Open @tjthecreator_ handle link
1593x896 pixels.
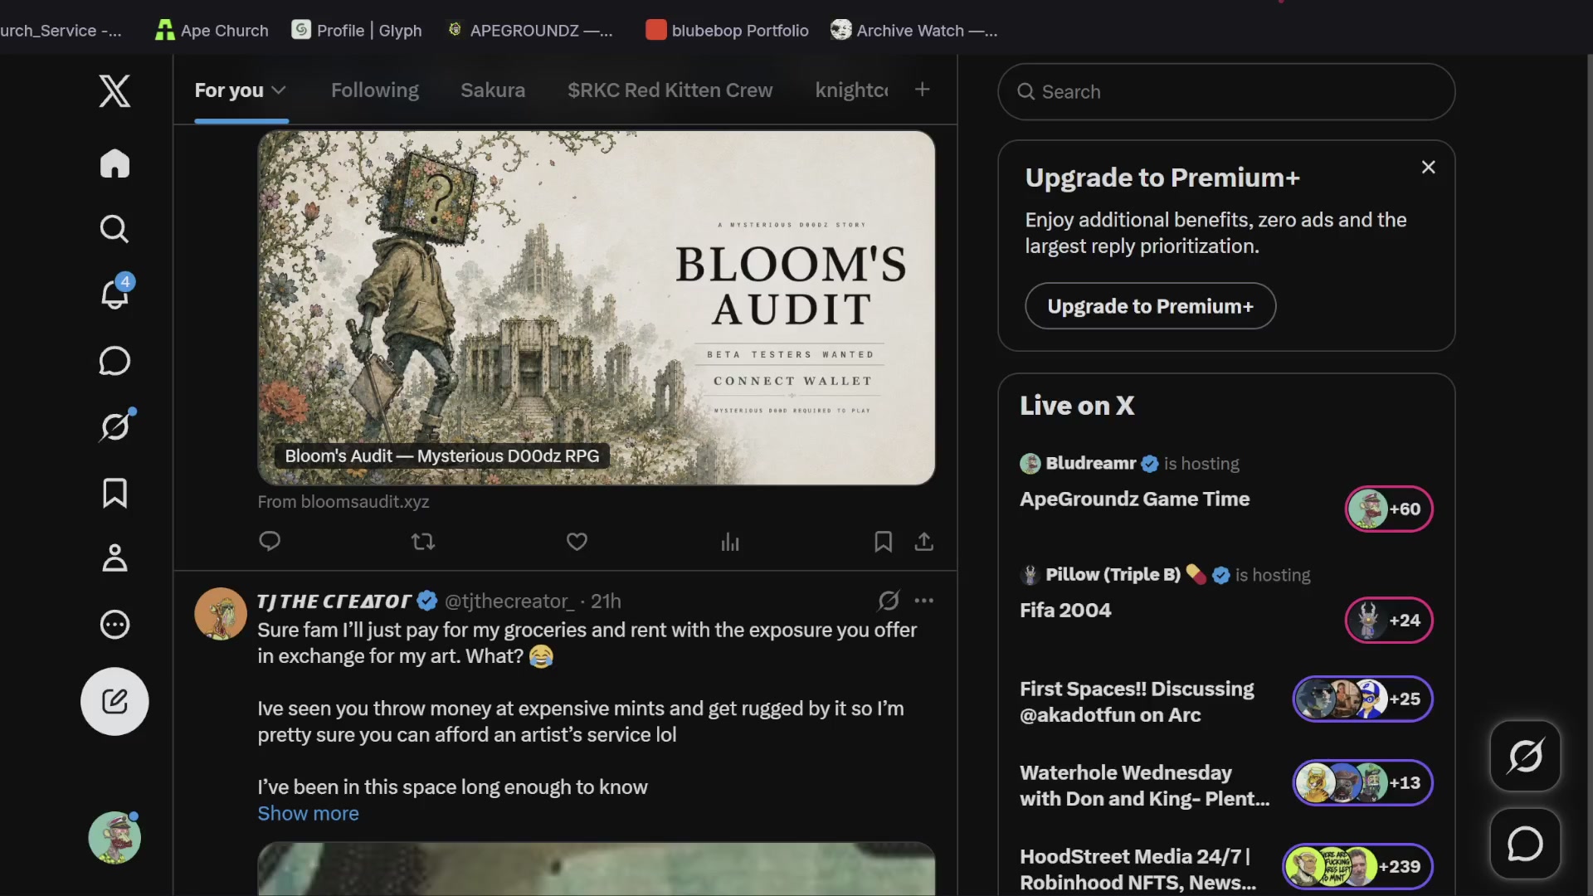point(509,601)
